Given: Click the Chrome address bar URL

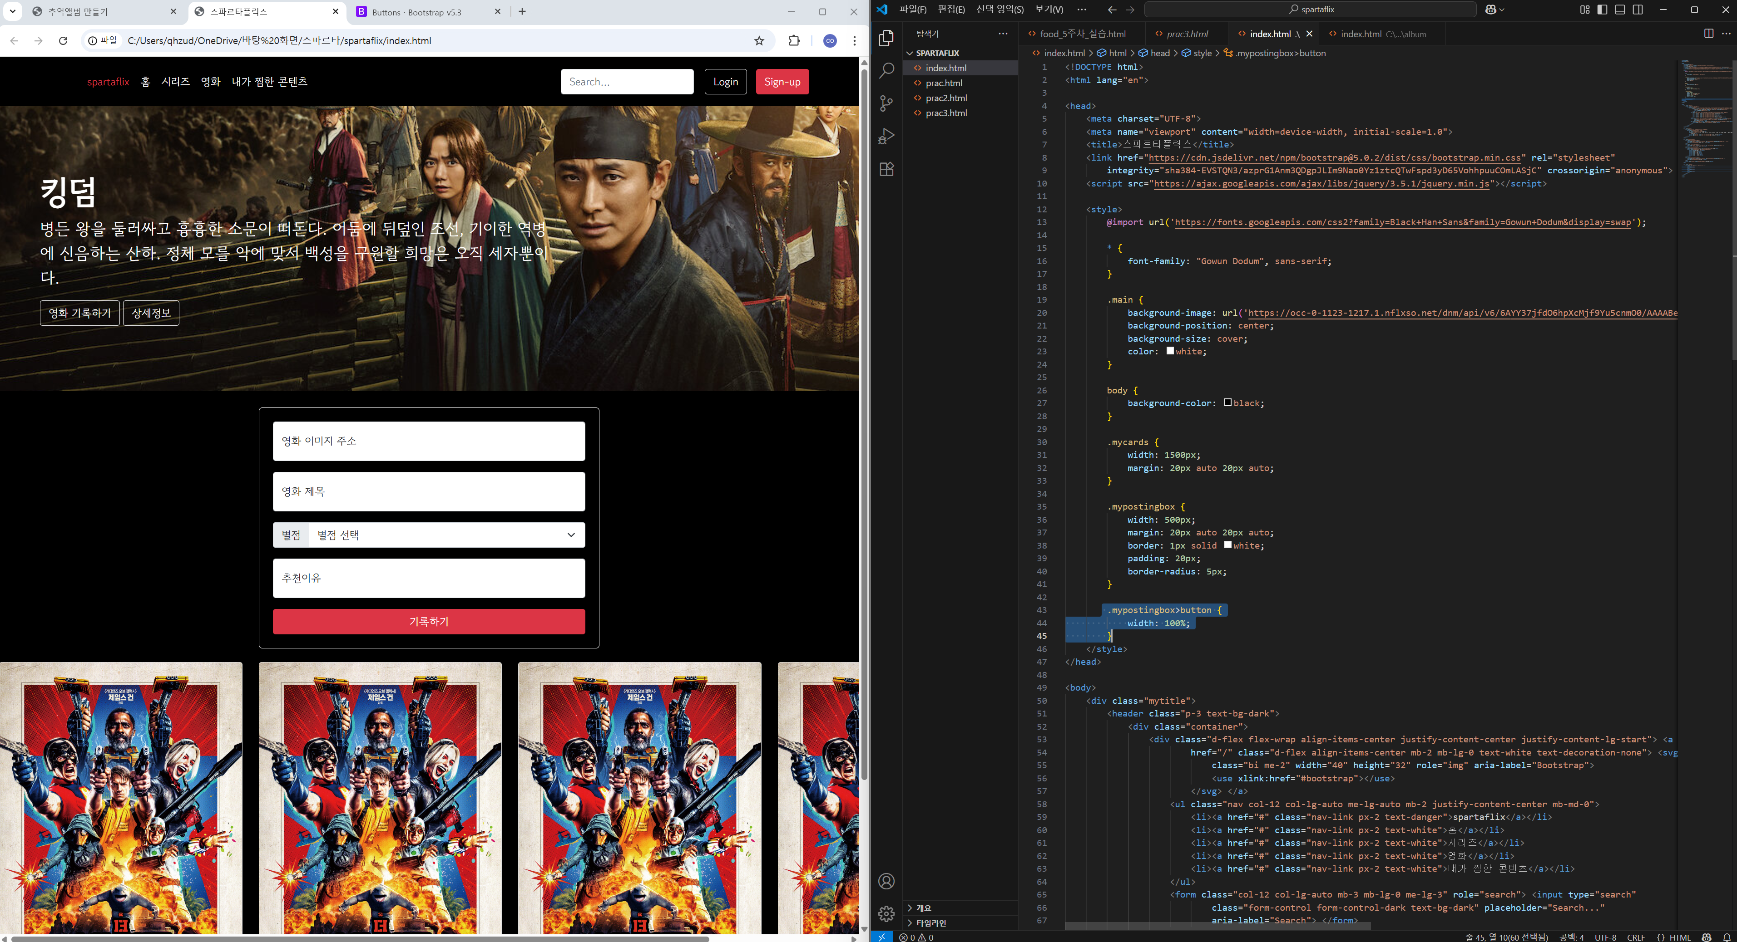Looking at the screenshot, I should tap(279, 40).
